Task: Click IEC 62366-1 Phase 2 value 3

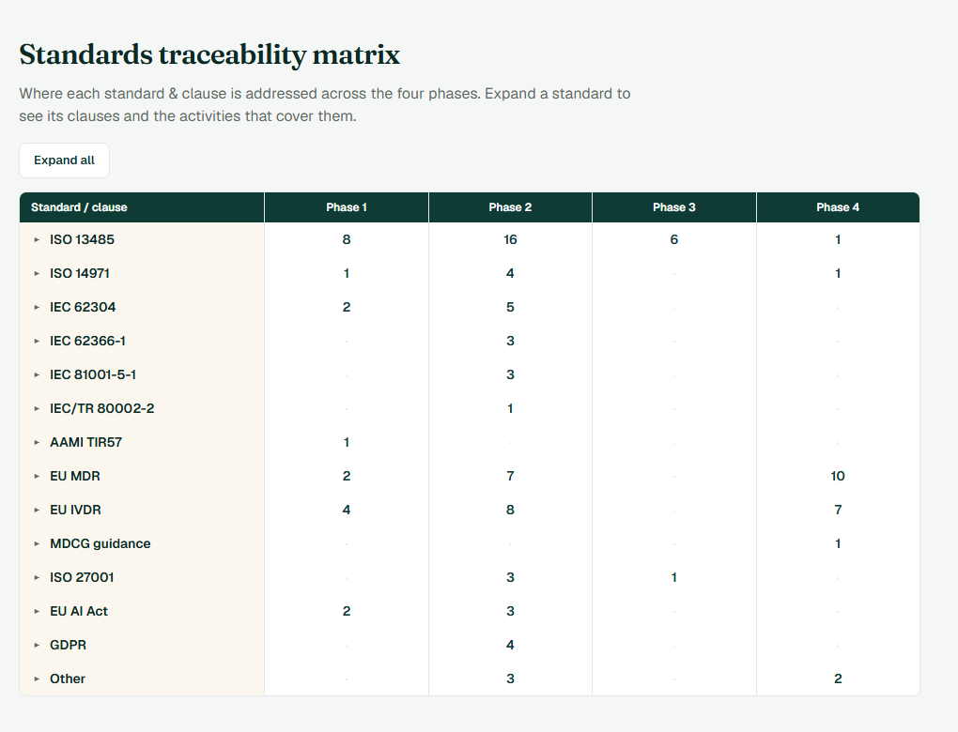Action: [x=510, y=341]
